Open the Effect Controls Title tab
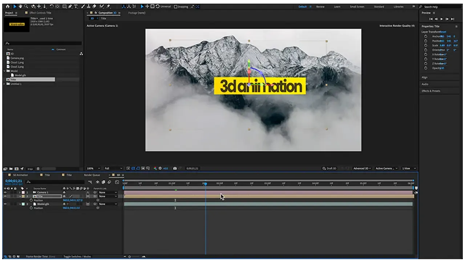The height and width of the screenshot is (261, 465). [40, 13]
